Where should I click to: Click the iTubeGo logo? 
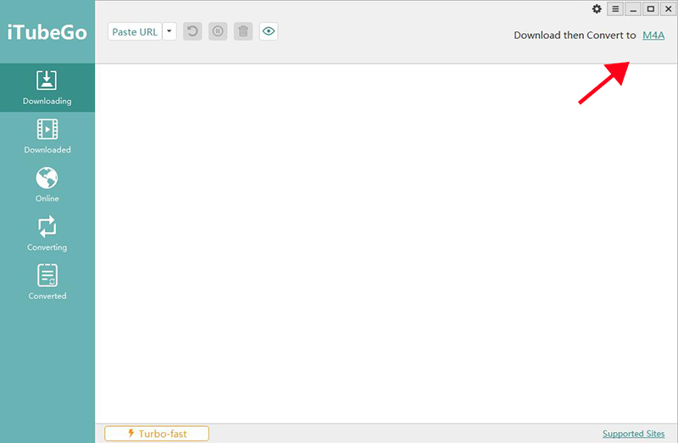click(47, 32)
